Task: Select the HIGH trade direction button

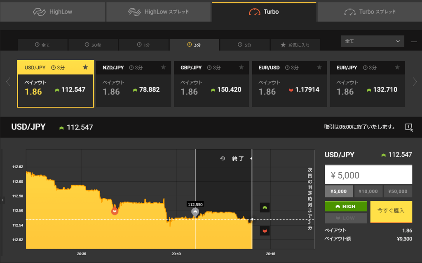Action: [x=345, y=206]
